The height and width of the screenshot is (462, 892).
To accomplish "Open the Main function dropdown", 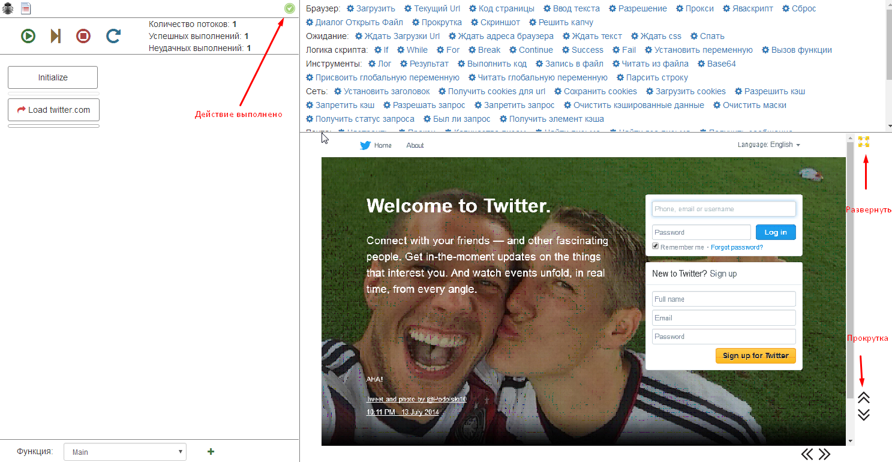I will point(125,452).
